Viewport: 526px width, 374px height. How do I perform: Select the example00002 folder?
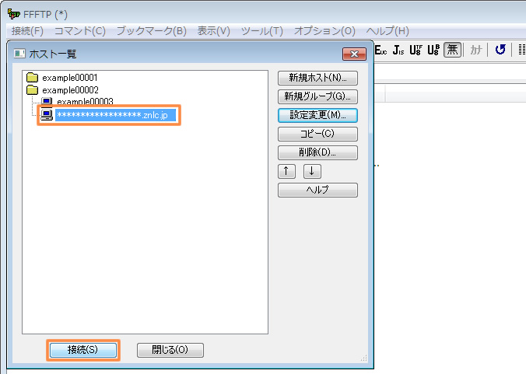pyautogui.click(x=71, y=90)
